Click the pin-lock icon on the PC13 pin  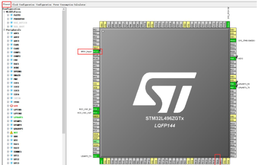100,50
